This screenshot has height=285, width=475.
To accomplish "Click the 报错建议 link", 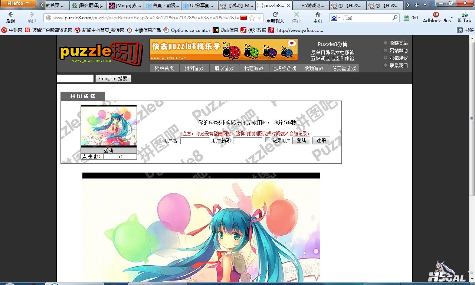I will 399,58.
